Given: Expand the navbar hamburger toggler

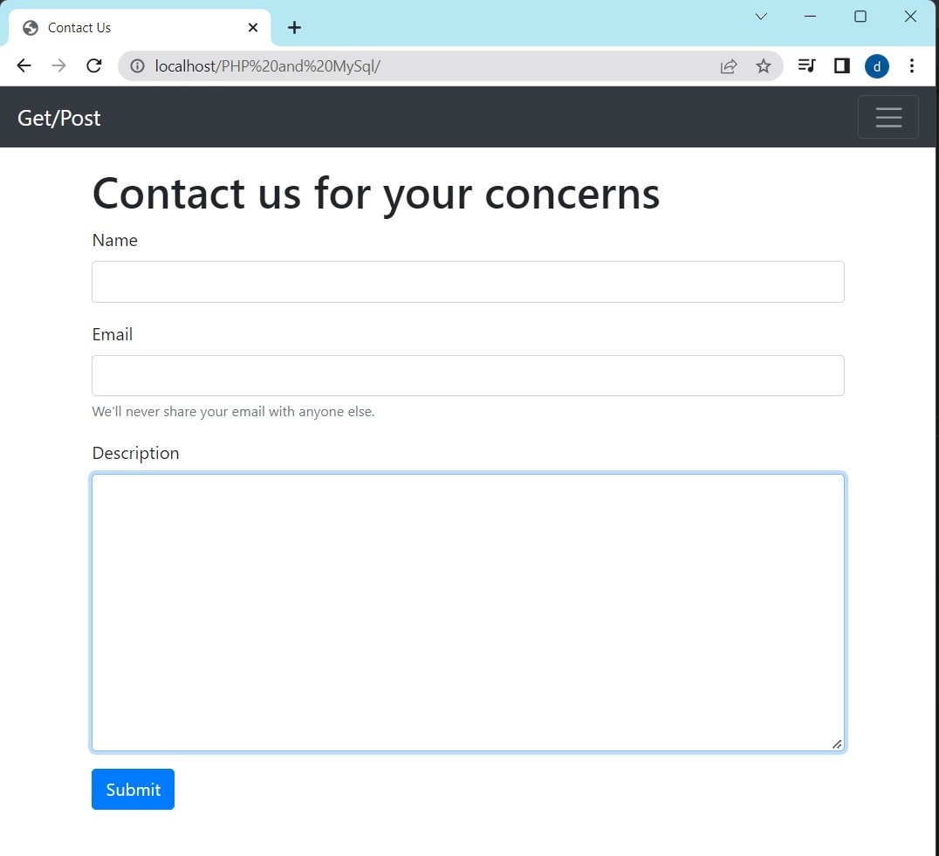Looking at the screenshot, I should pyautogui.click(x=888, y=118).
